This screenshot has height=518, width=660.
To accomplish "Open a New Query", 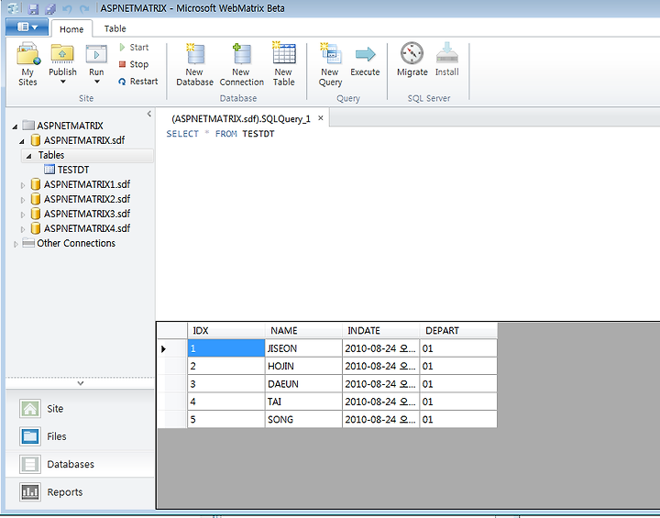I will pos(330,65).
